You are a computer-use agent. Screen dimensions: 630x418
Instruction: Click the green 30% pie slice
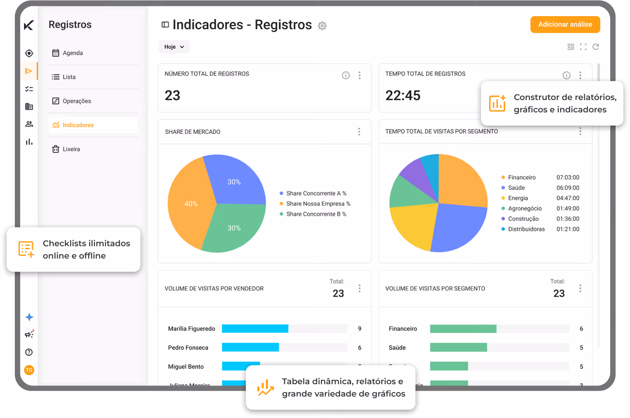(x=235, y=229)
